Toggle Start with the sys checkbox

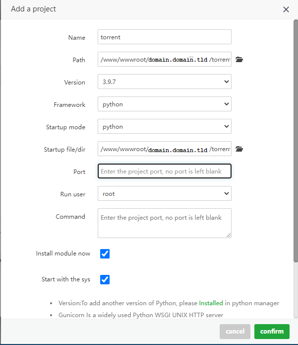point(105,279)
